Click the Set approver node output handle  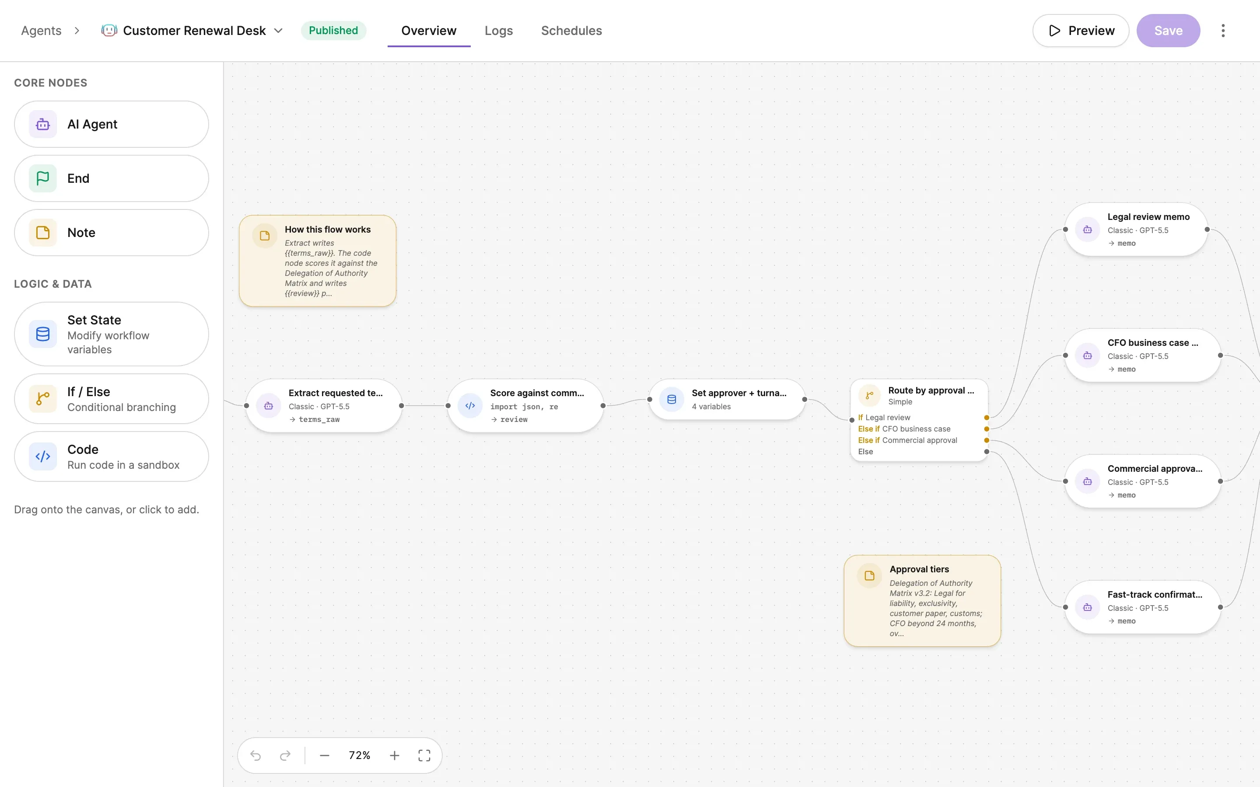[x=805, y=400]
